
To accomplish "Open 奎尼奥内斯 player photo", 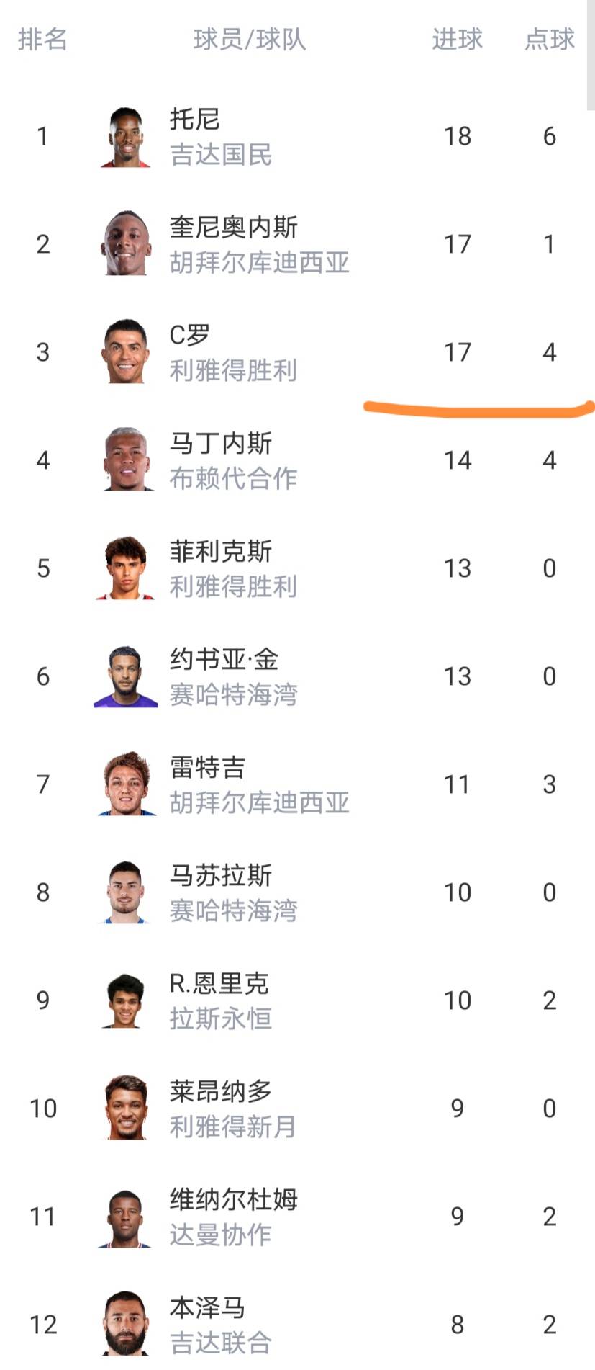I will 126,244.
